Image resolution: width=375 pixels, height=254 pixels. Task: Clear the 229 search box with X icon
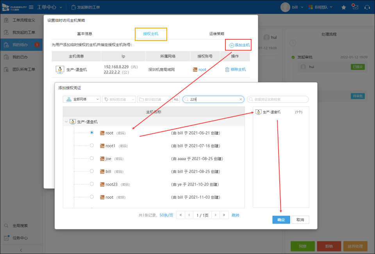(x=241, y=99)
